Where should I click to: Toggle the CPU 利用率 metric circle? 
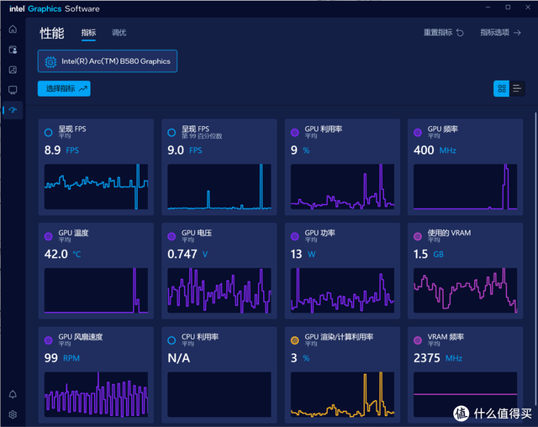coord(171,340)
